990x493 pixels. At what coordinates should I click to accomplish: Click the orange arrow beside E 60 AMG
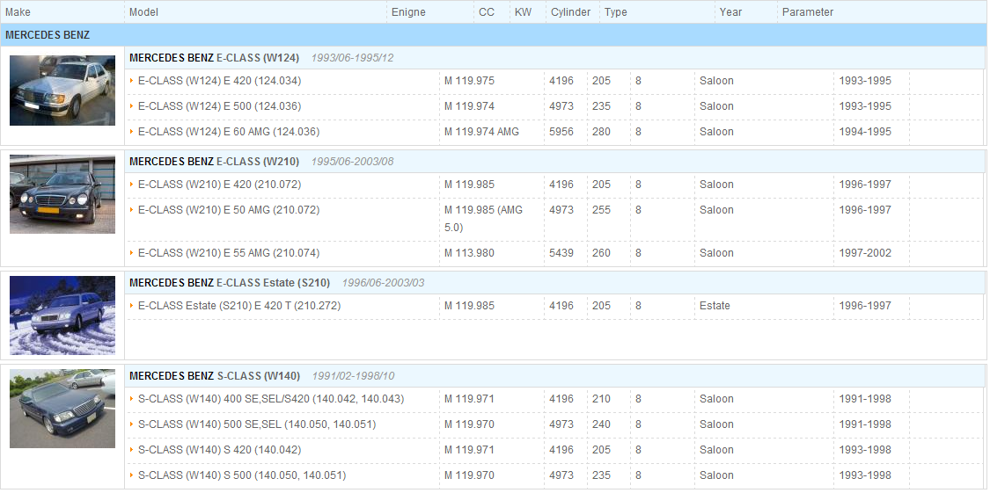[132, 132]
